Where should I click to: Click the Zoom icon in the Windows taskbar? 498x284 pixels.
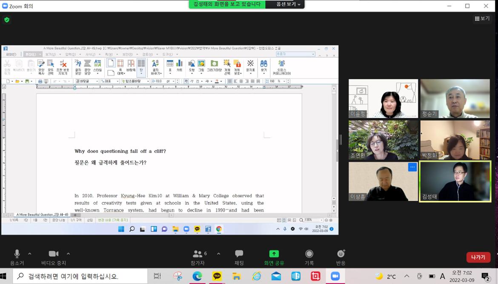point(335,276)
